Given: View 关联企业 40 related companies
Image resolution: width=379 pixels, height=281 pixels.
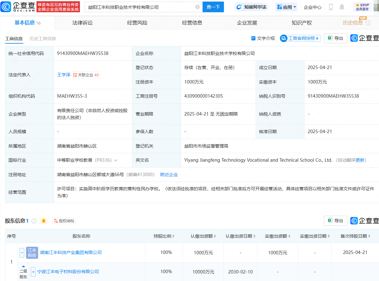Looking at the screenshot, I should pyautogui.click(x=86, y=75).
